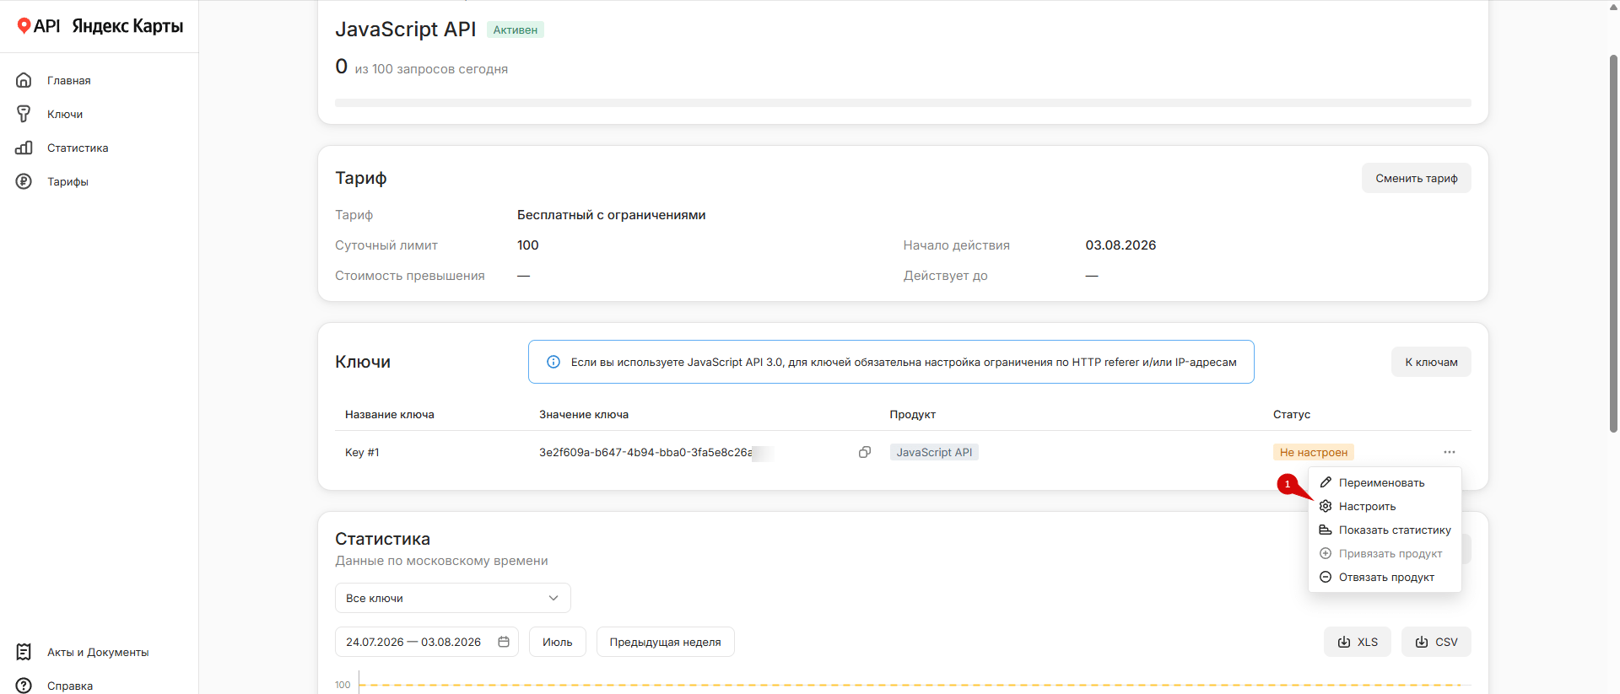The image size is (1620, 694).
Task: Click the Справка question mark icon
Action: point(24,686)
